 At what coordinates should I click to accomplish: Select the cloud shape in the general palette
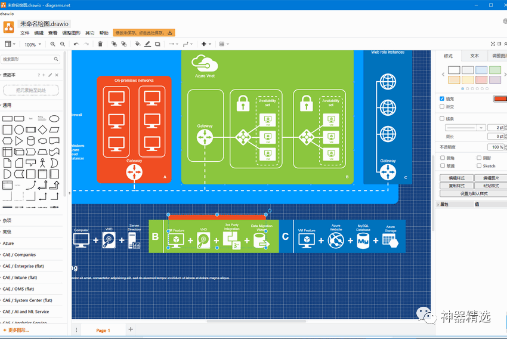tap(42, 141)
